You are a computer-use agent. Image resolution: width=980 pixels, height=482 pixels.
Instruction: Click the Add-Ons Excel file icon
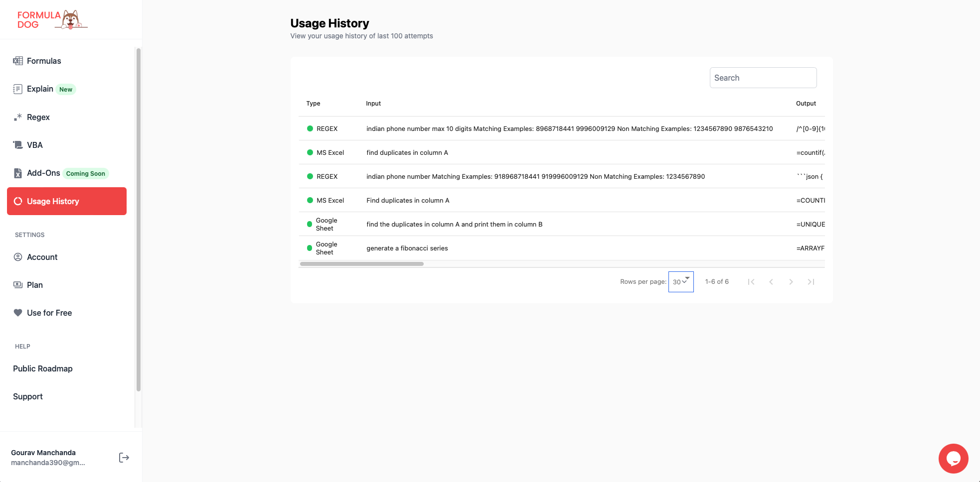coord(18,173)
